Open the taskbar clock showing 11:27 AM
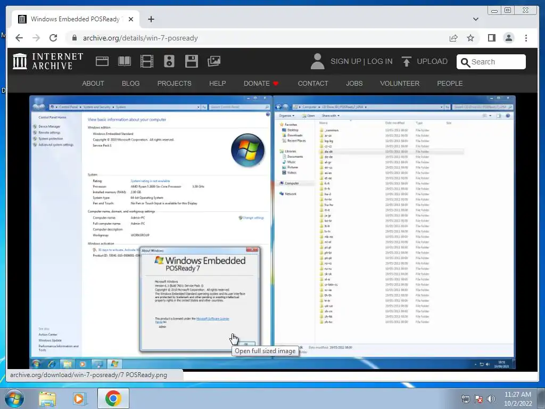The height and width of the screenshot is (409, 545). (x=518, y=399)
